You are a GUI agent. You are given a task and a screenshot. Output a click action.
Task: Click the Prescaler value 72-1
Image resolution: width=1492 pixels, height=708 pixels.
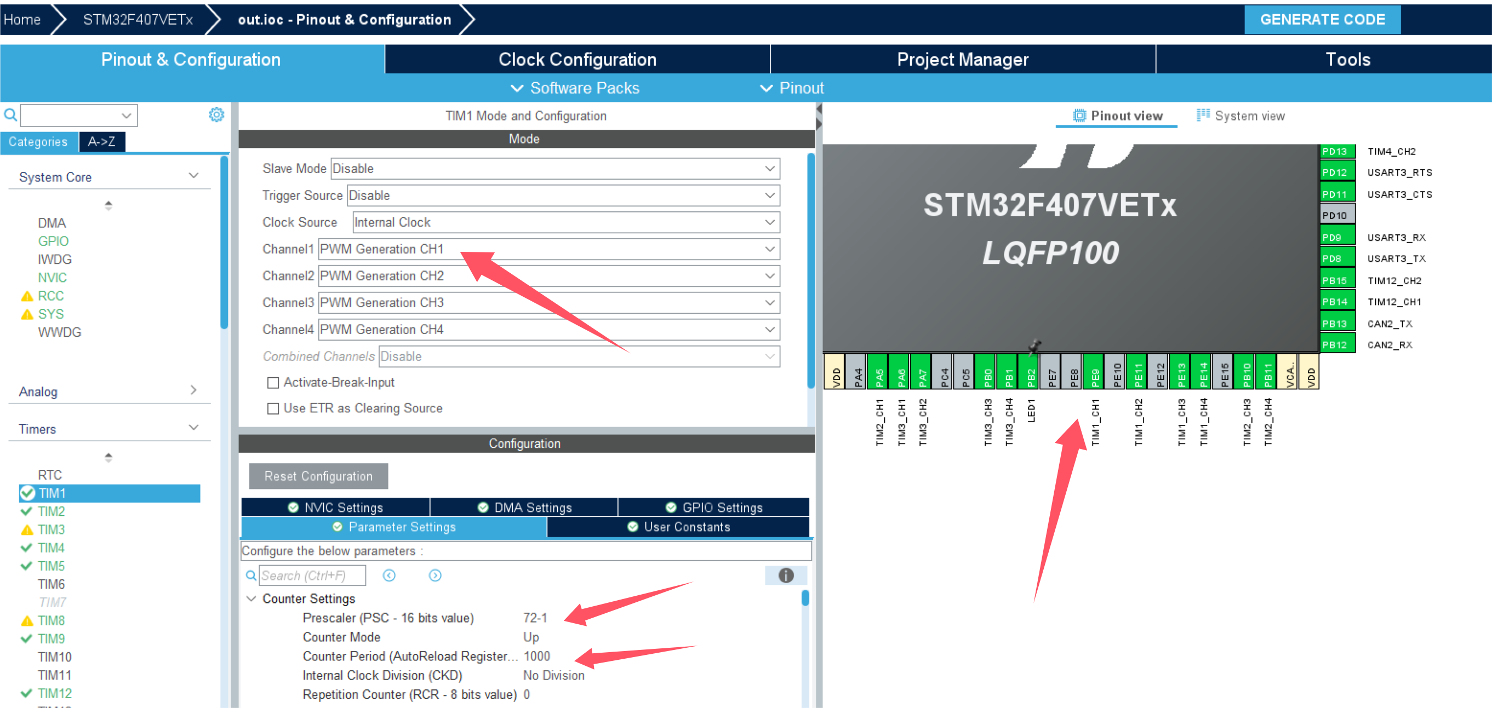[535, 618]
